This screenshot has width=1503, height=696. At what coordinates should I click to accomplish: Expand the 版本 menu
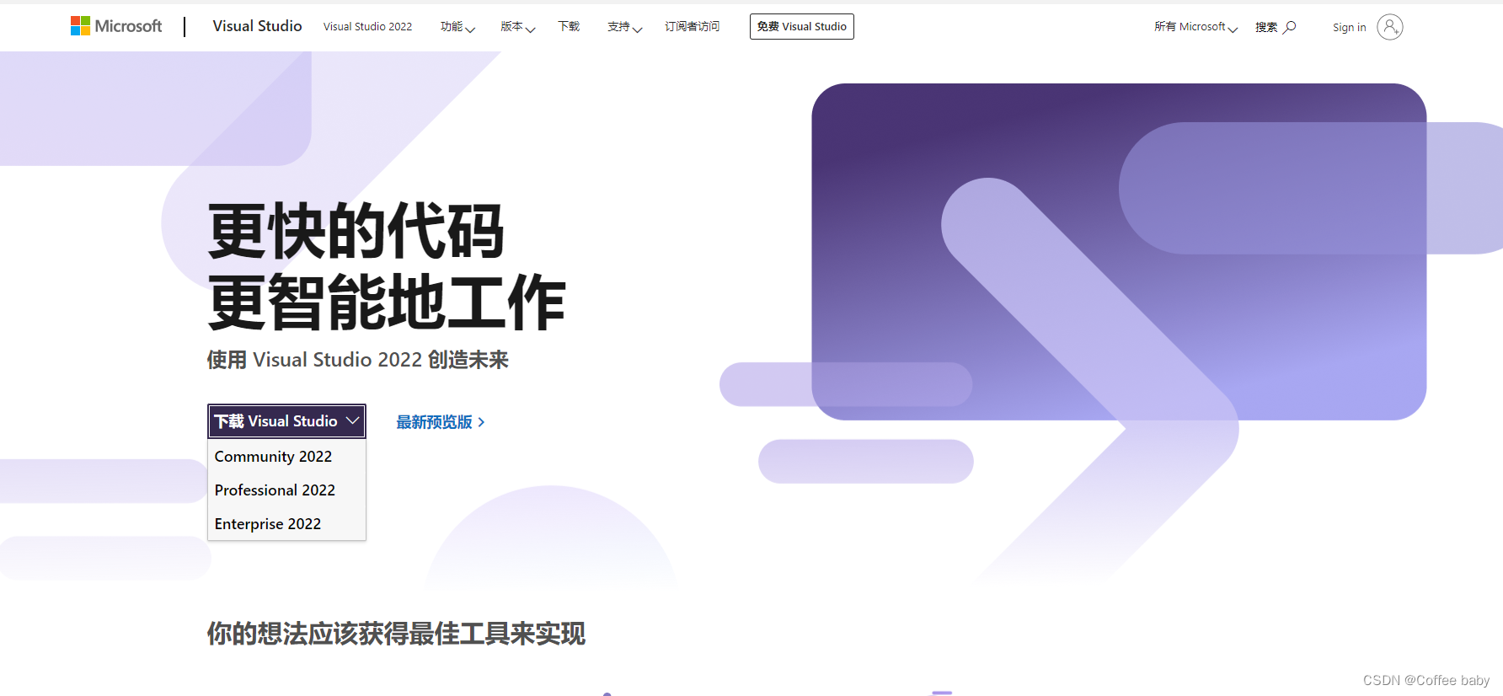click(x=517, y=27)
